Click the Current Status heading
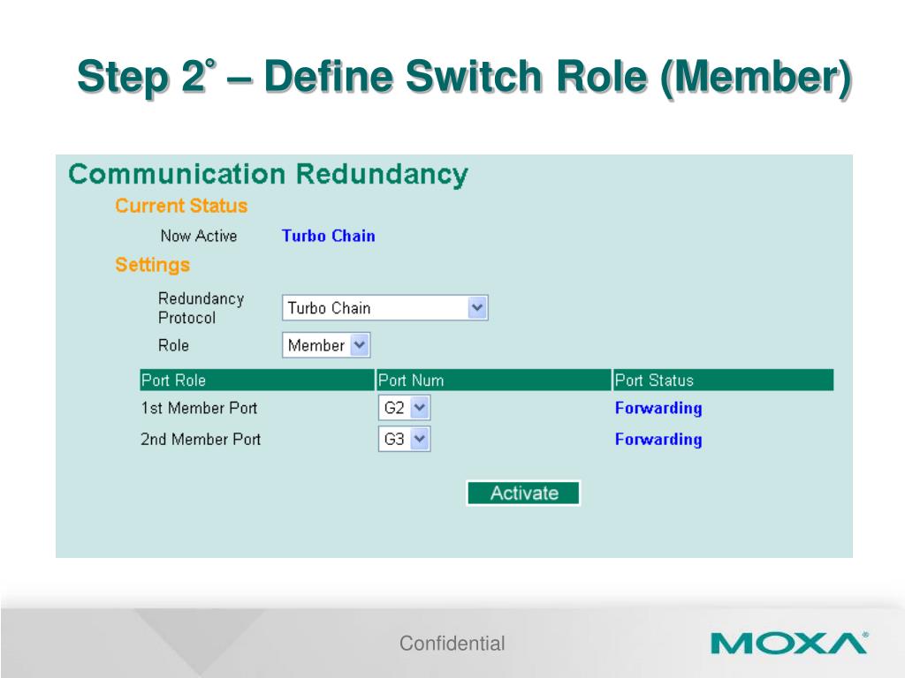The width and height of the screenshot is (905, 678). [x=181, y=206]
